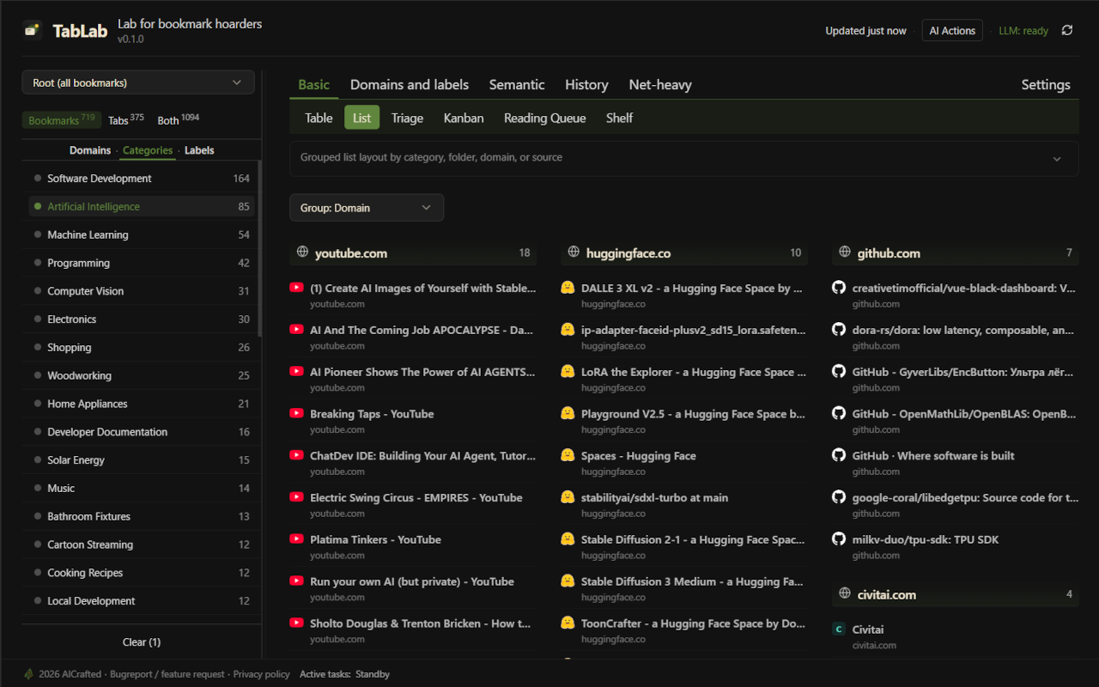Toggle the Woodworking category filter

[x=142, y=375]
